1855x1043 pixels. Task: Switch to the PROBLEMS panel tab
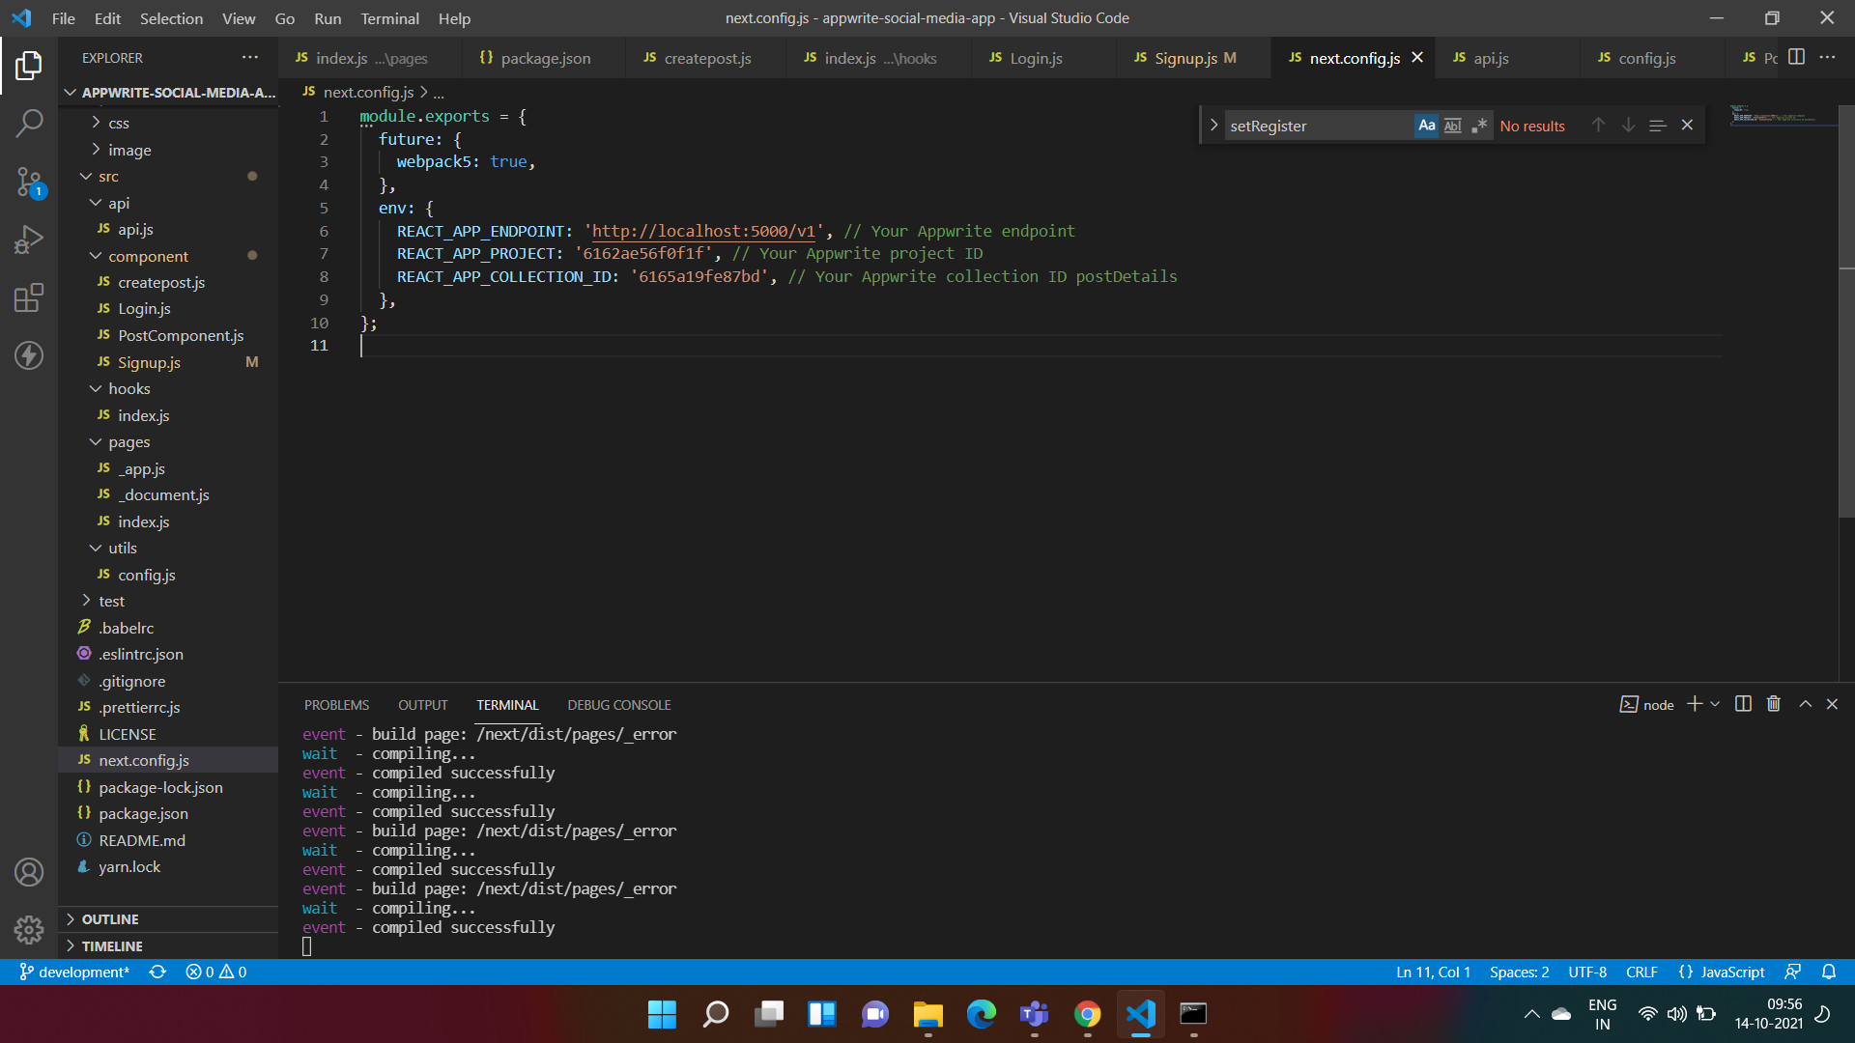click(x=336, y=705)
